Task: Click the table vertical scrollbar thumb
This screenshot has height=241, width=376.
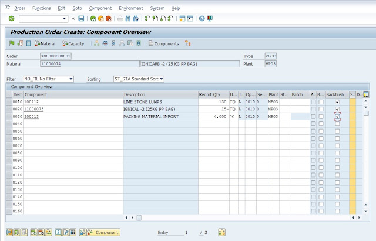Action: click(x=366, y=113)
